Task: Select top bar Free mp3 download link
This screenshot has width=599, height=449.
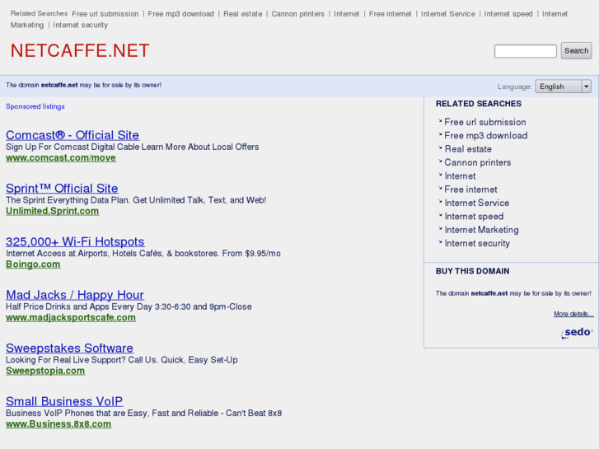Action: (180, 14)
